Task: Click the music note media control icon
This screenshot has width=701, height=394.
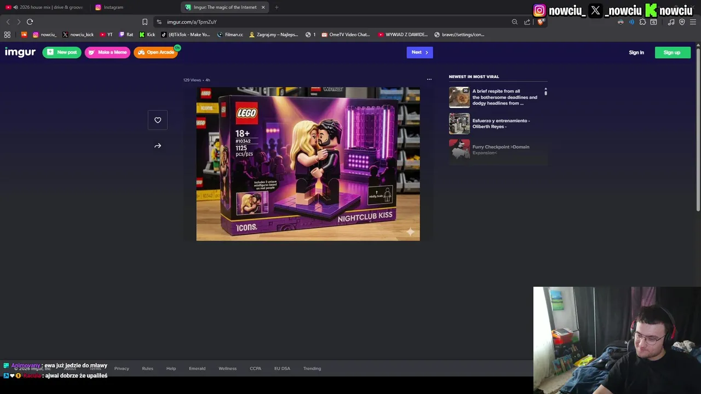Action: 671,22
